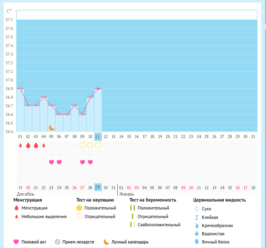Click the Прием лекарств legend icon

click(x=58, y=242)
